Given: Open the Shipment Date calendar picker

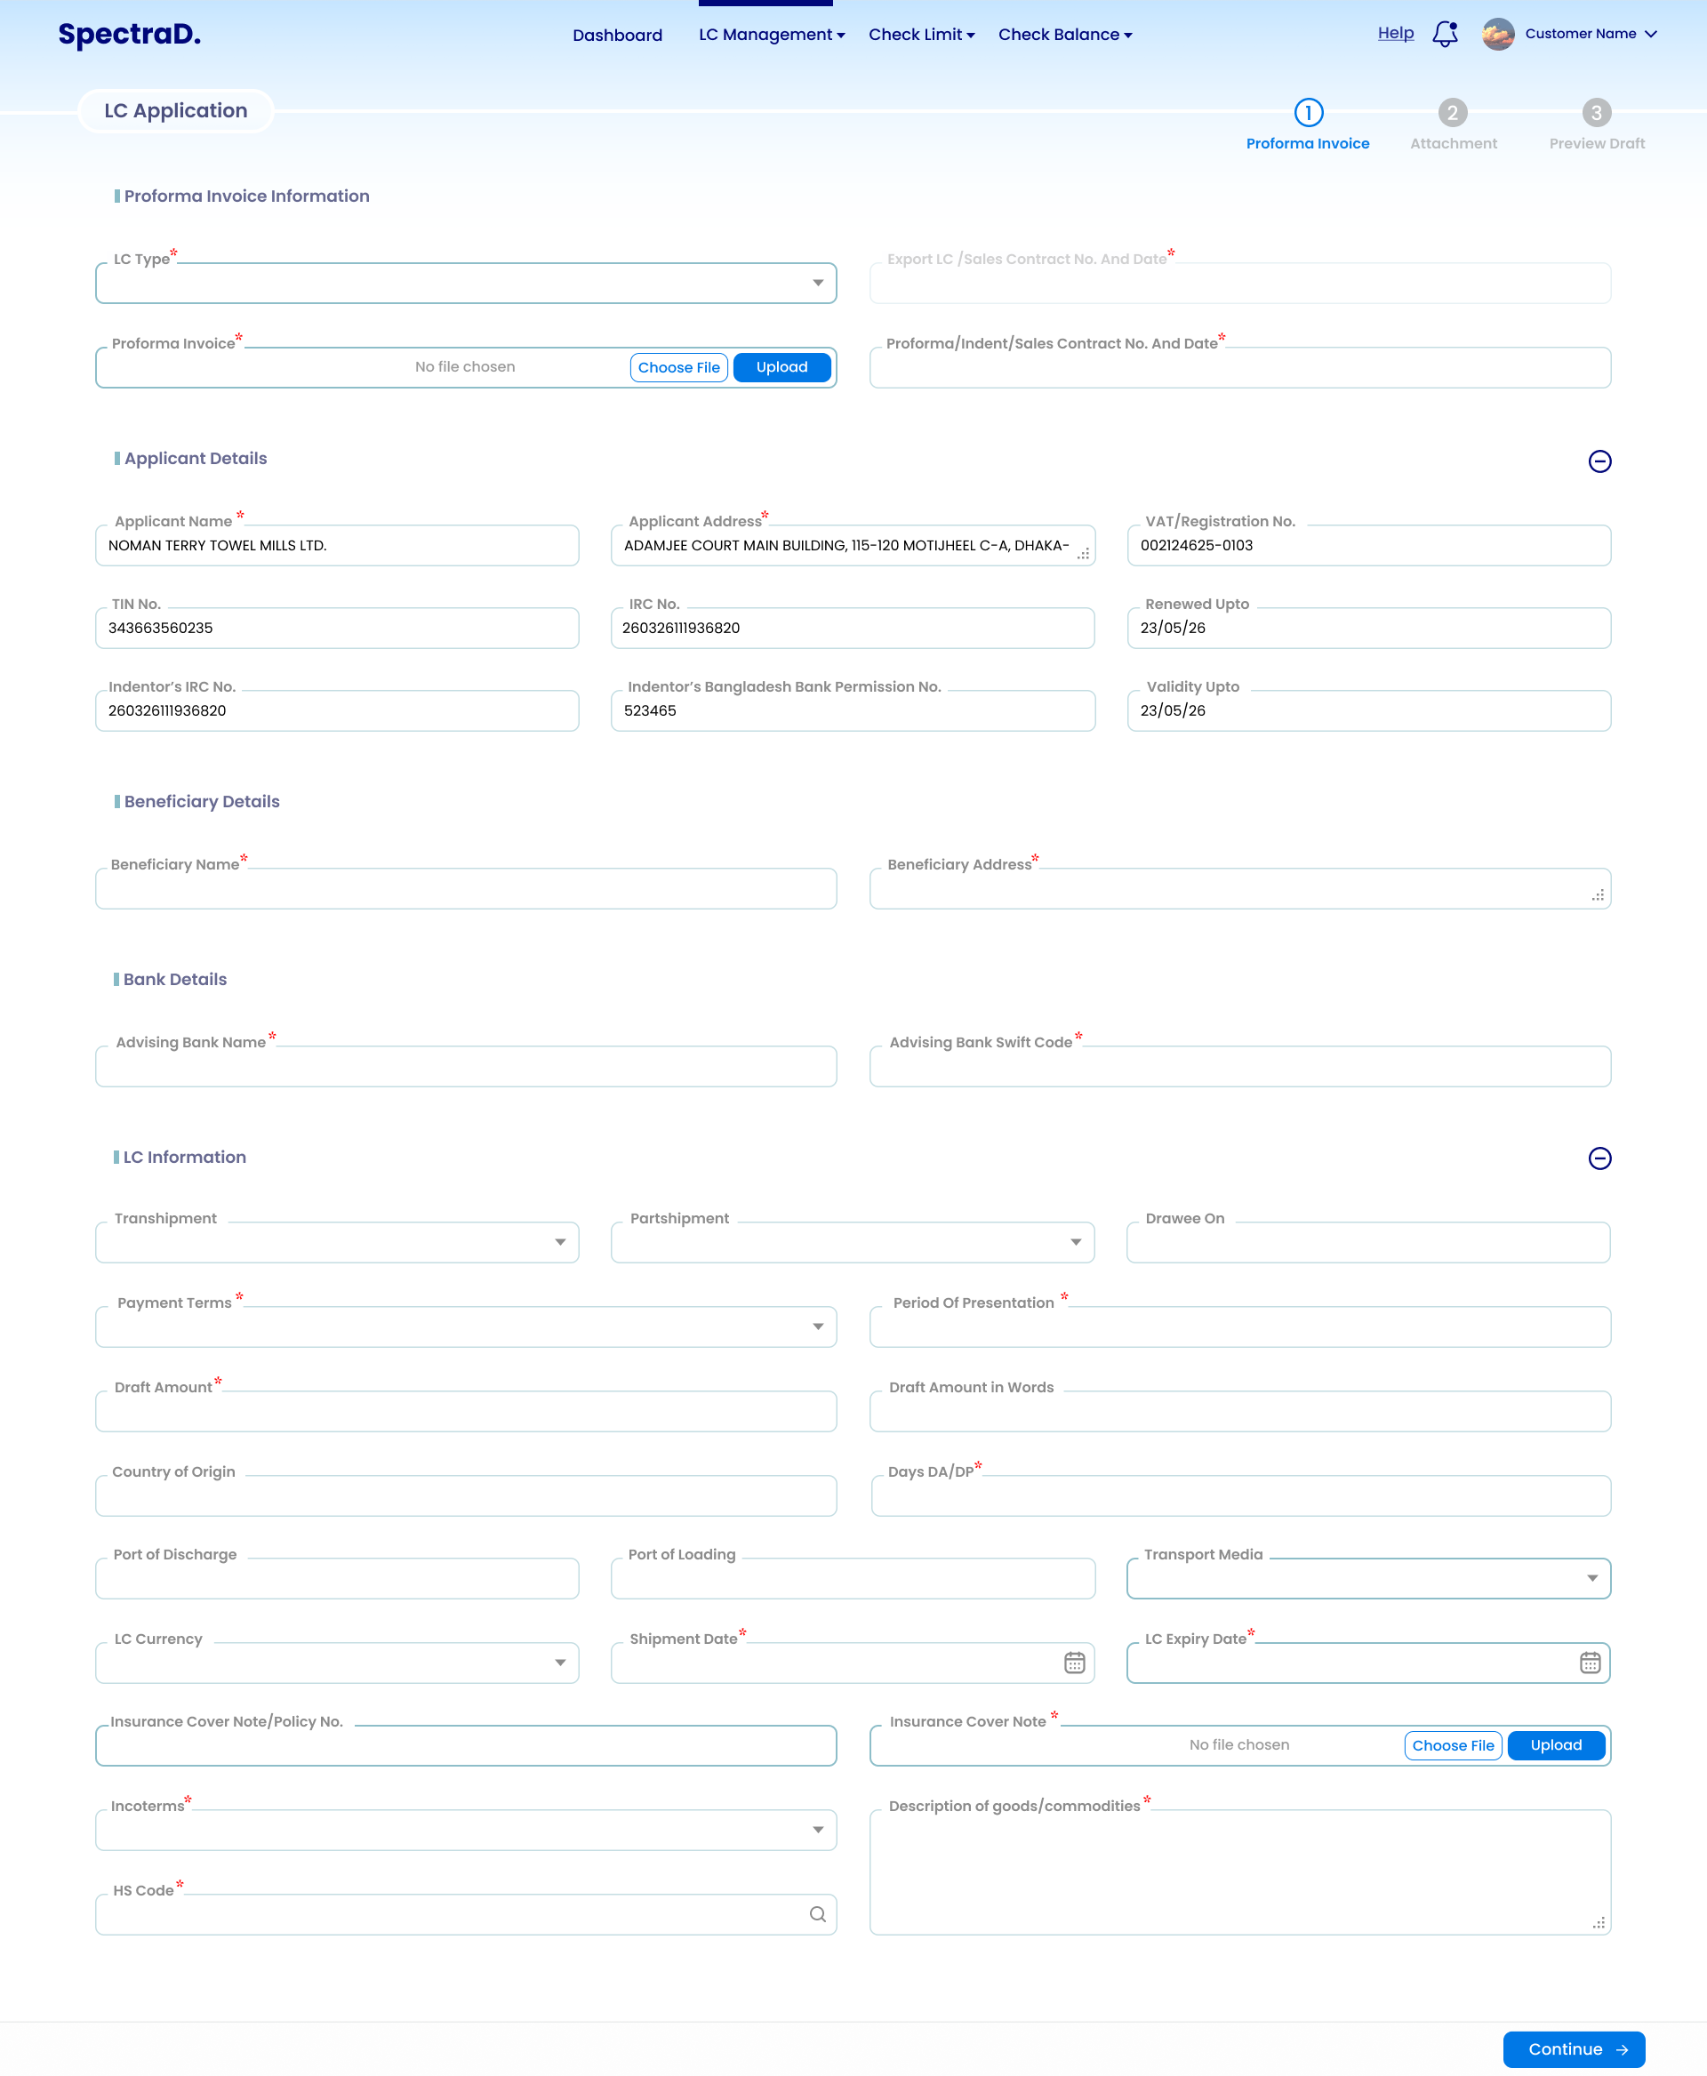Looking at the screenshot, I should pyautogui.click(x=1074, y=1662).
